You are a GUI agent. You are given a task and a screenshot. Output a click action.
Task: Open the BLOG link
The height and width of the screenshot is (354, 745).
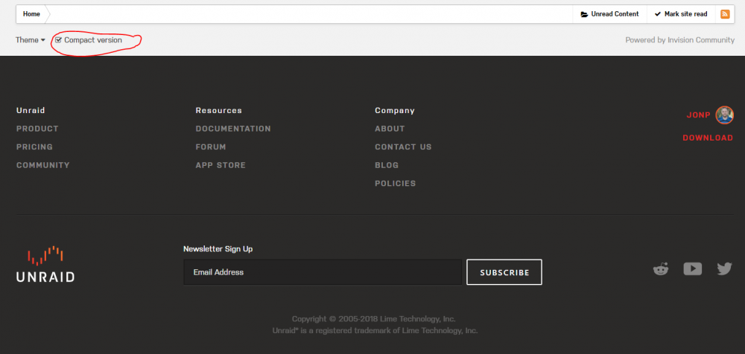click(x=387, y=165)
